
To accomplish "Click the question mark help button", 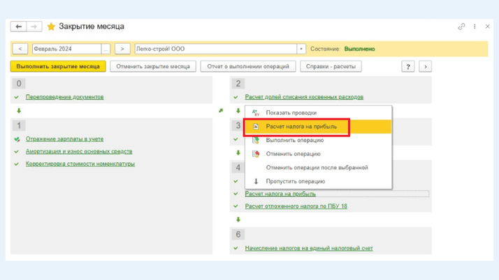I will [x=408, y=66].
